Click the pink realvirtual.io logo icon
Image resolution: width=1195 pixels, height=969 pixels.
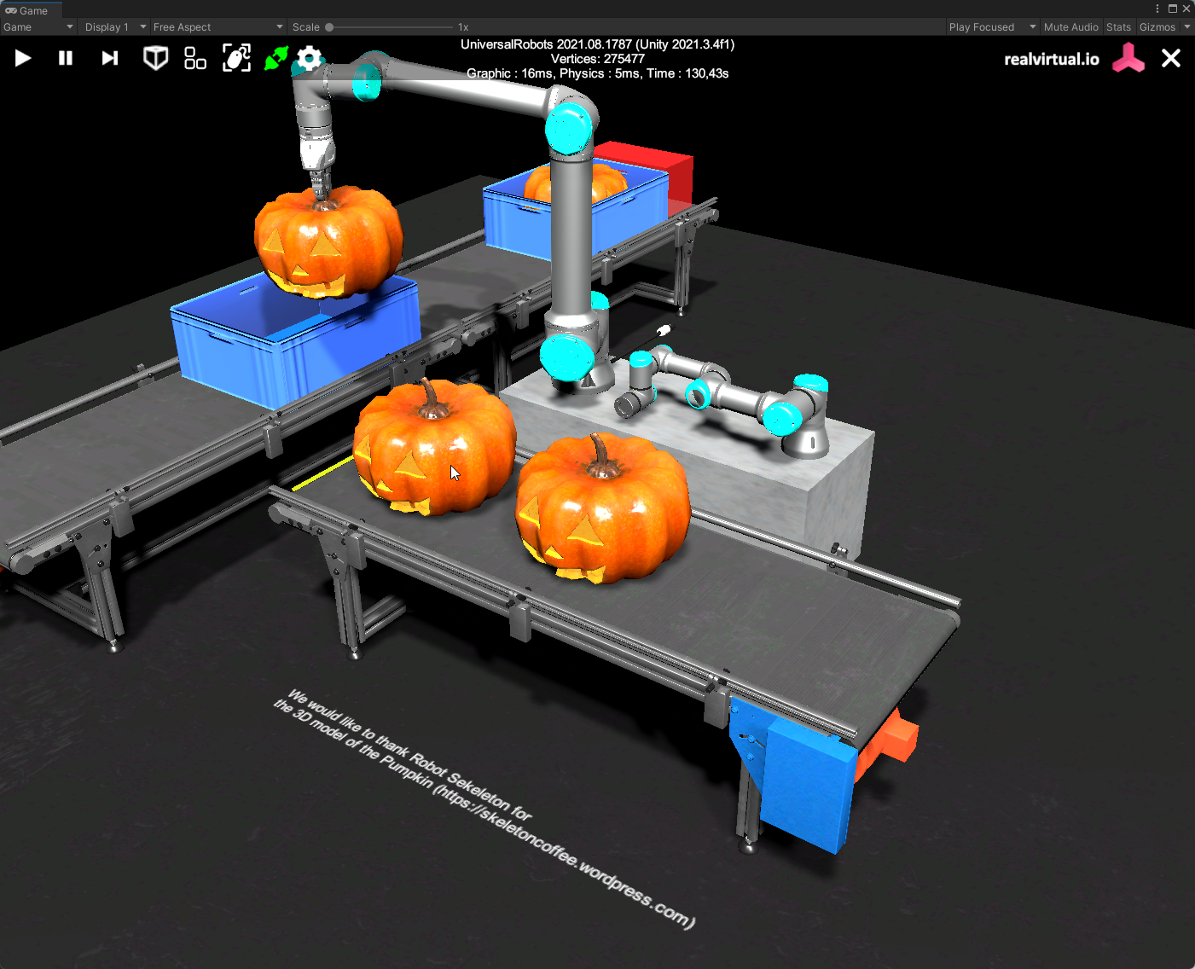tap(1128, 59)
